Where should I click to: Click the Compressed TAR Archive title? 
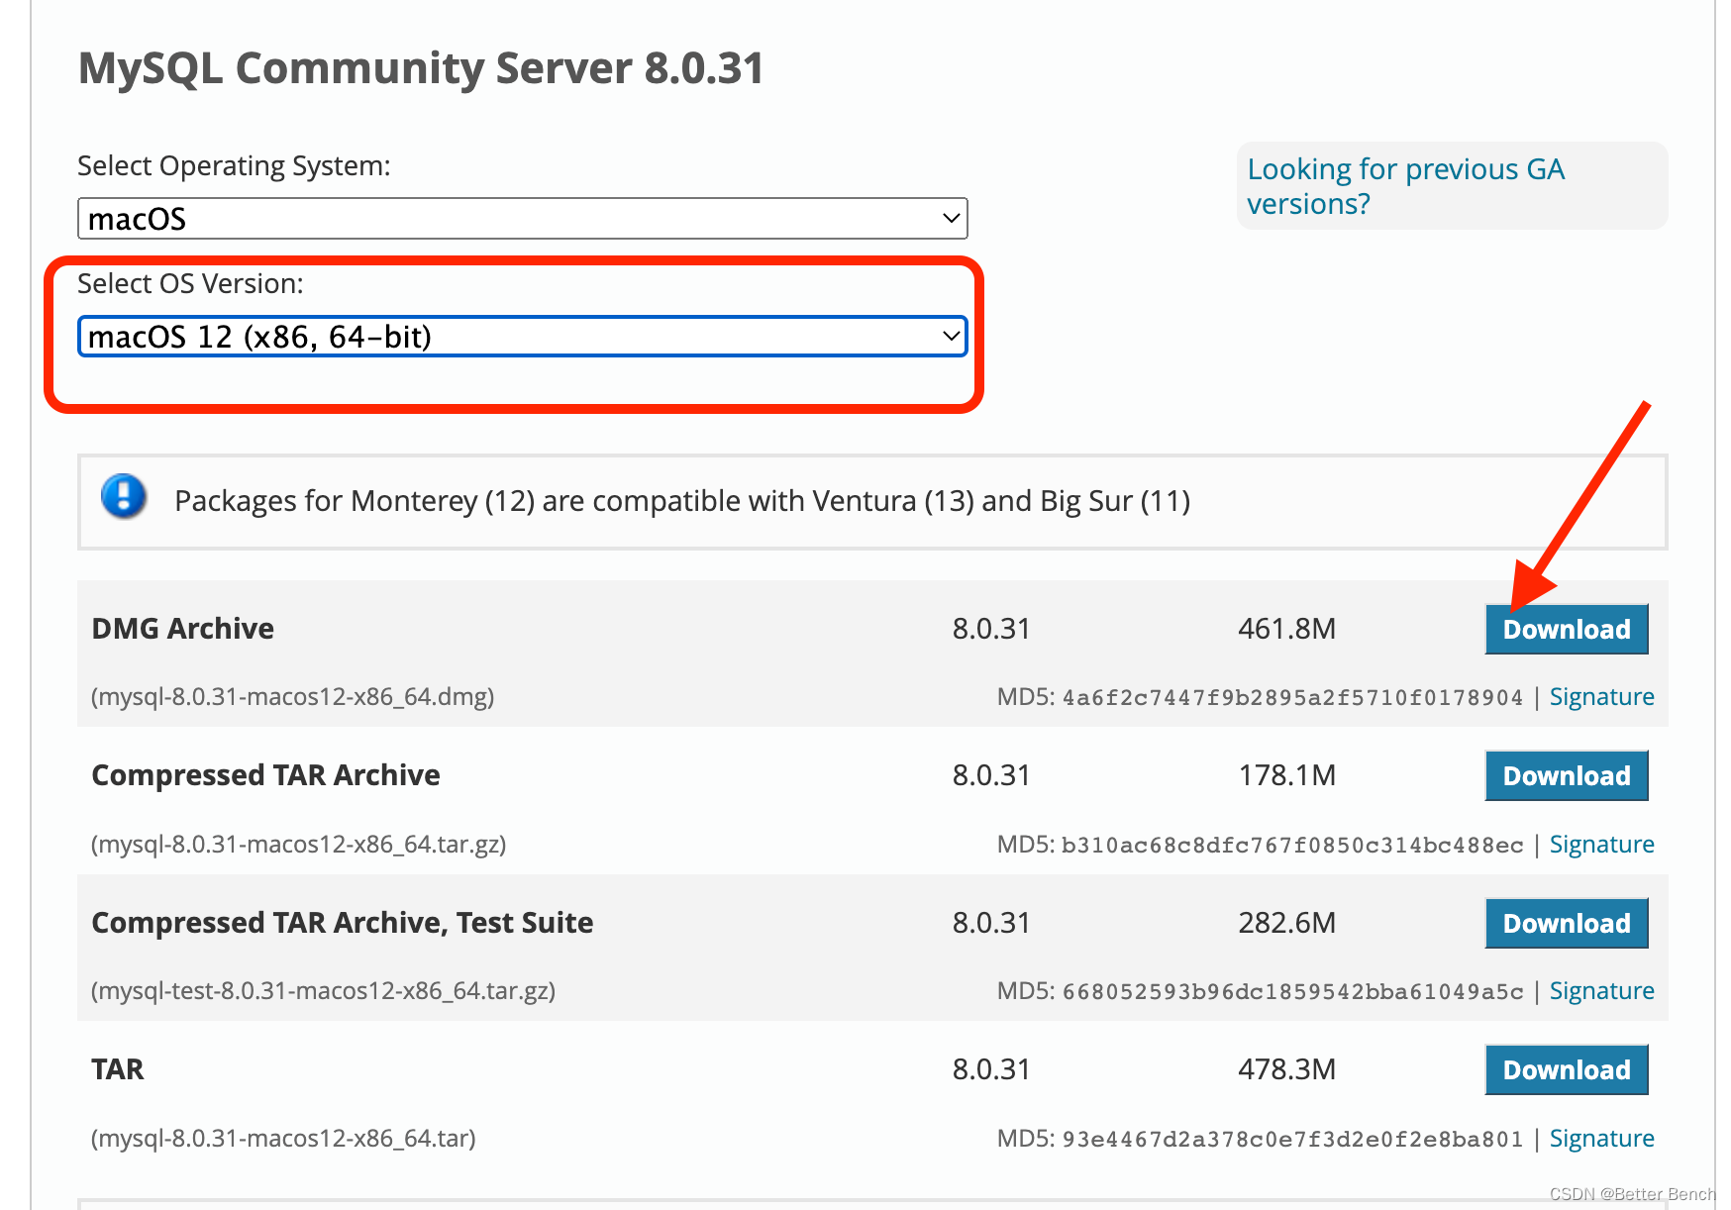click(265, 775)
